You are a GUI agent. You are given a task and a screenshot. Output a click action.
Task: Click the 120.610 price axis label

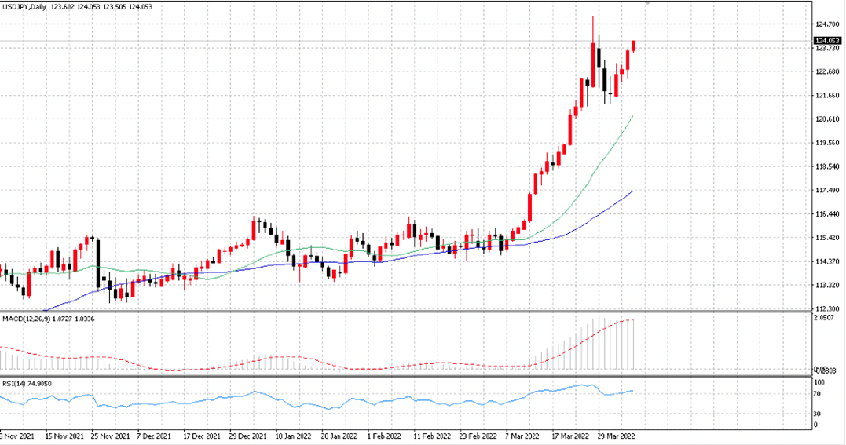[x=827, y=119]
